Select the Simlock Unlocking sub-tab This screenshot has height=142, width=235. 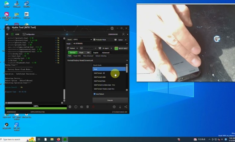pos(101,56)
